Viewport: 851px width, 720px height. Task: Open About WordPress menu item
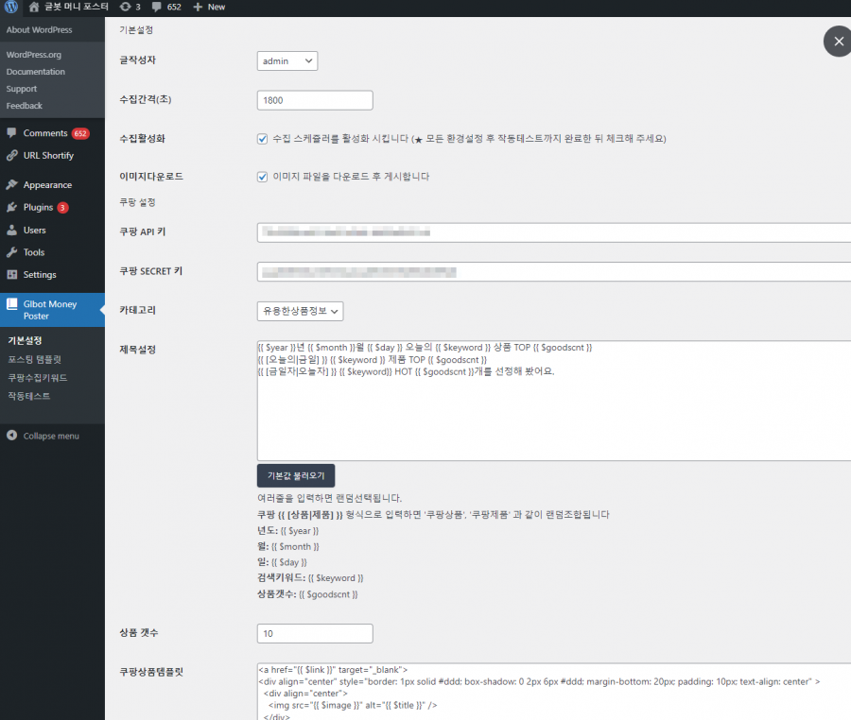39,30
